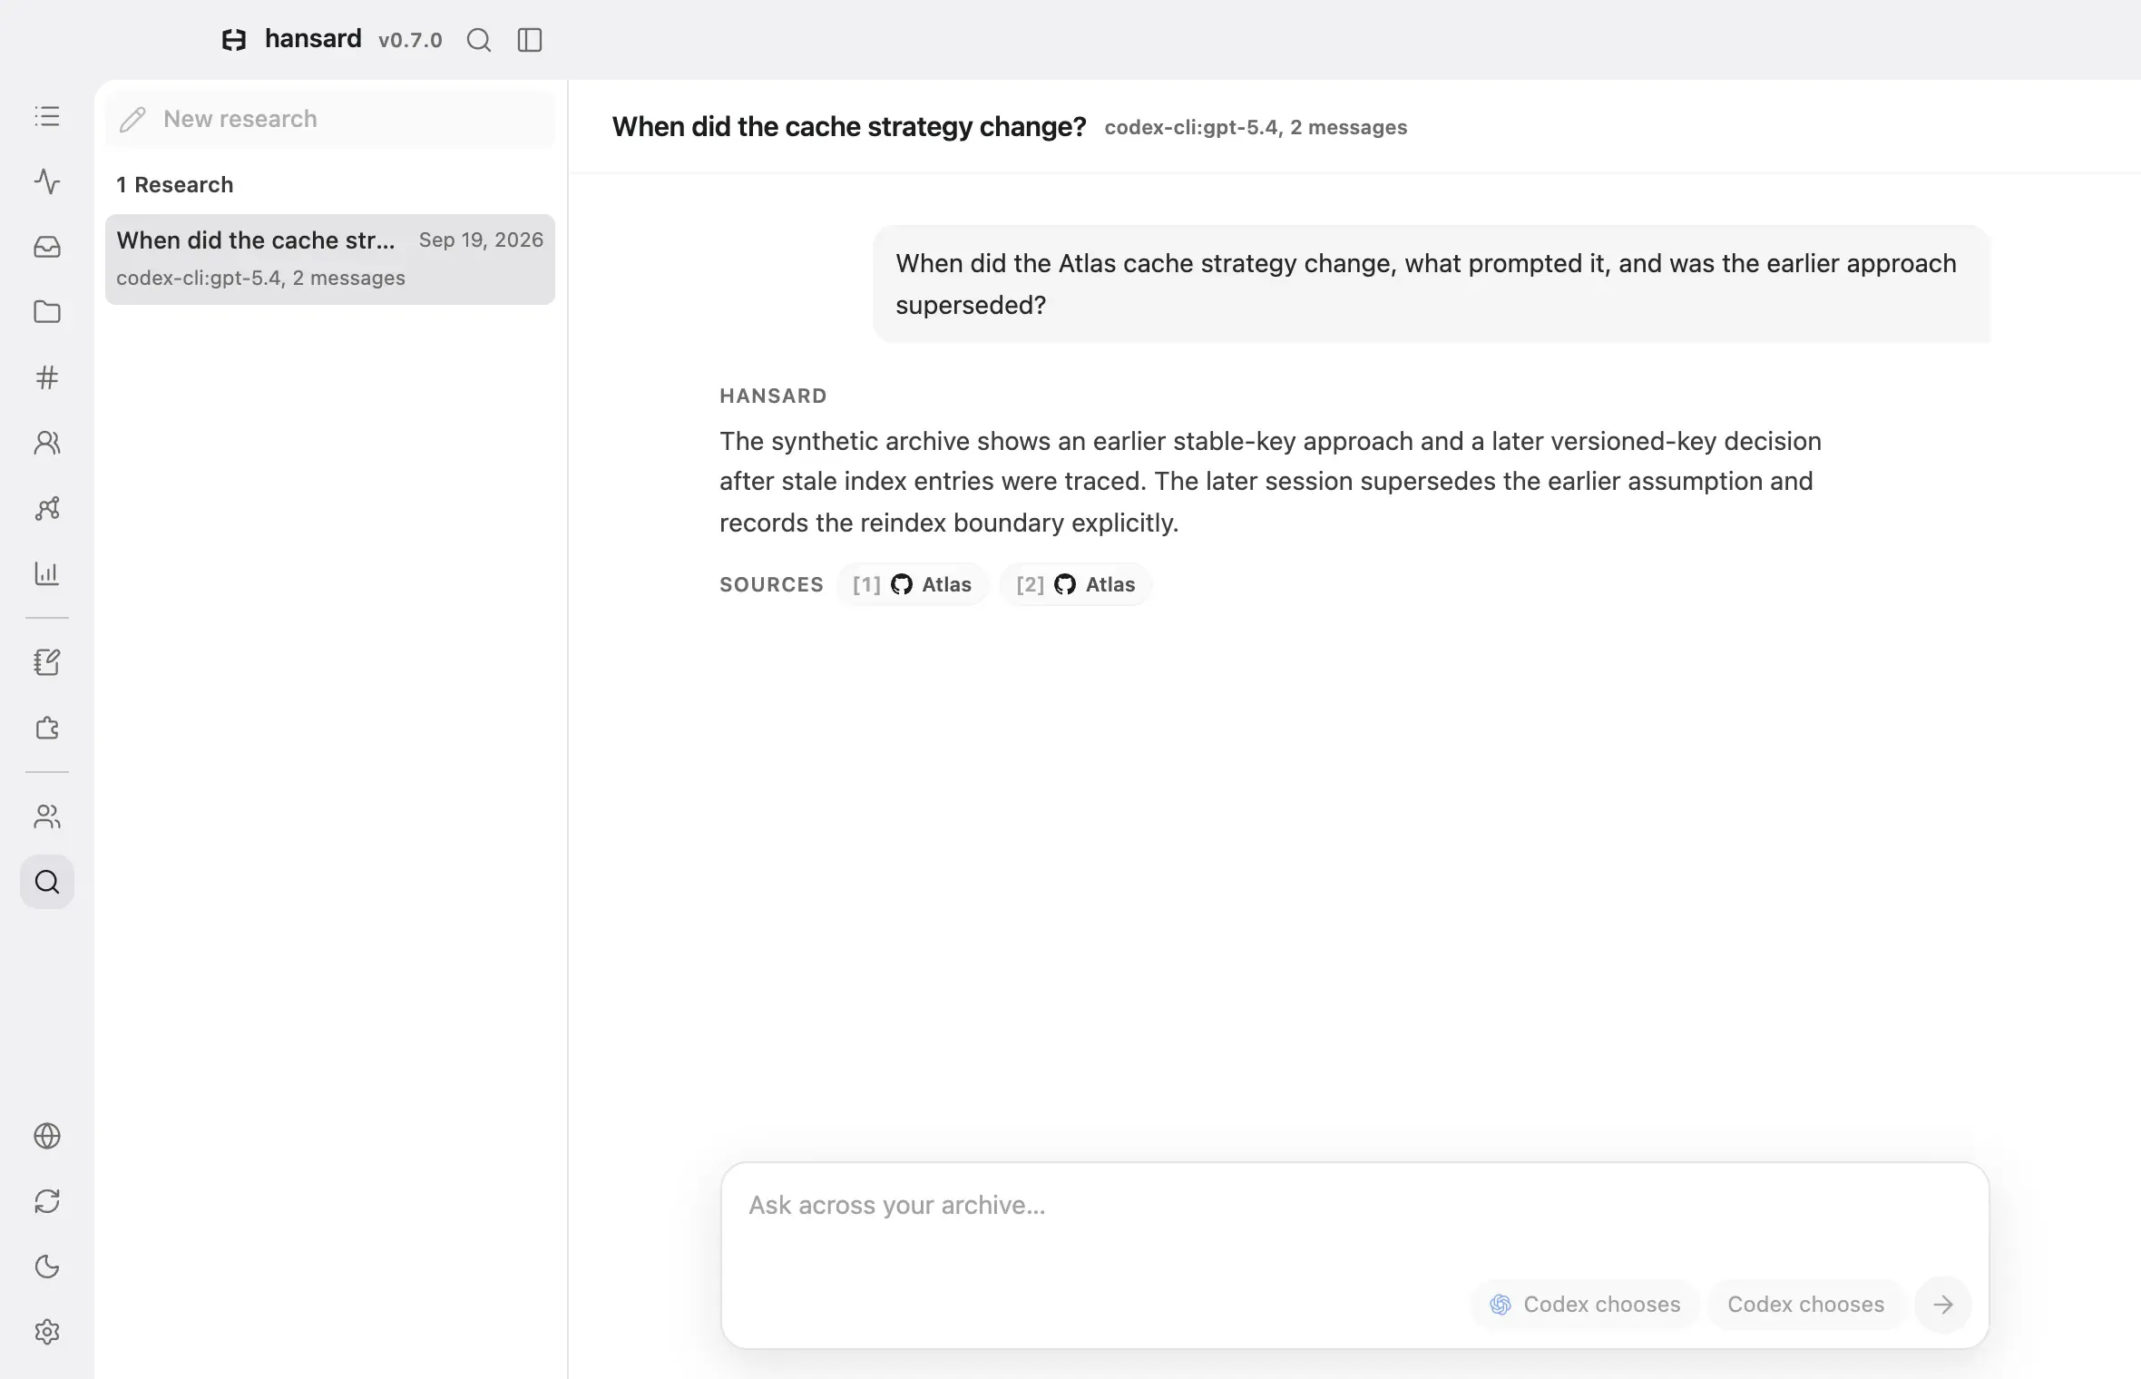Click the 'HANSARD' response label
The image size is (2141, 1379).
[773, 396]
